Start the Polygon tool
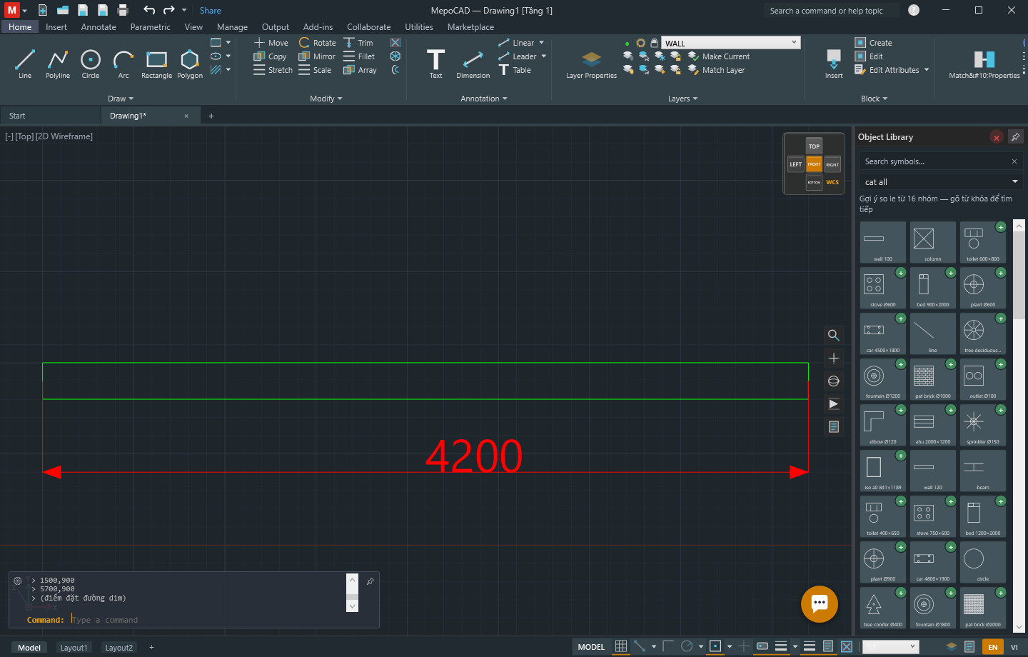Viewport: 1028px width, 657px height. pyautogui.click(x=190, y=64)
